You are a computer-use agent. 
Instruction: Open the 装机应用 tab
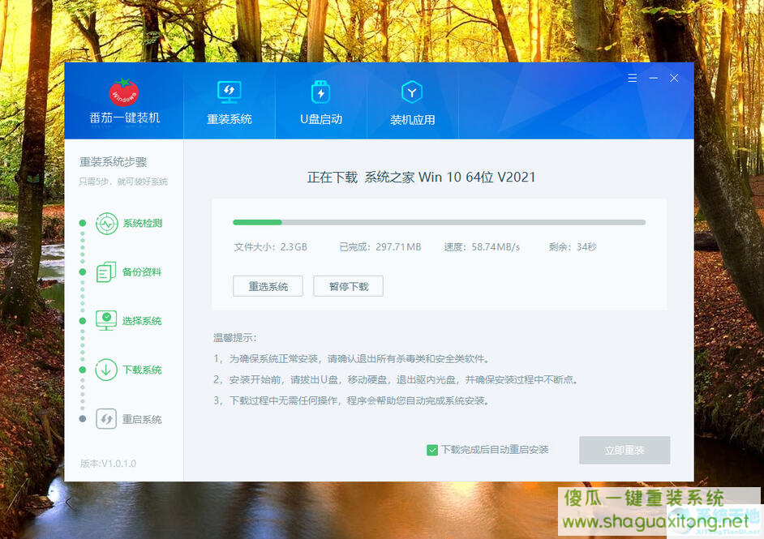click(412, 101)
